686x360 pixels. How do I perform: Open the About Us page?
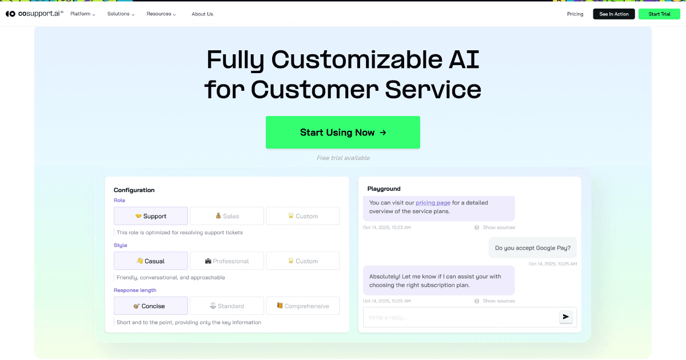[202, 14]
